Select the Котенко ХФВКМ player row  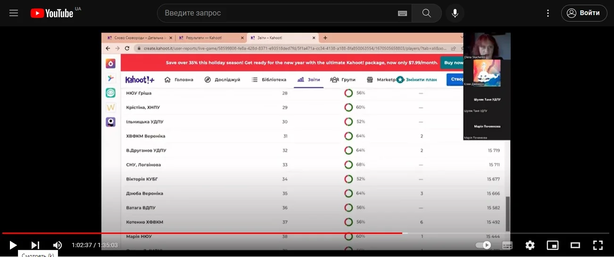[x=313, y=222]
